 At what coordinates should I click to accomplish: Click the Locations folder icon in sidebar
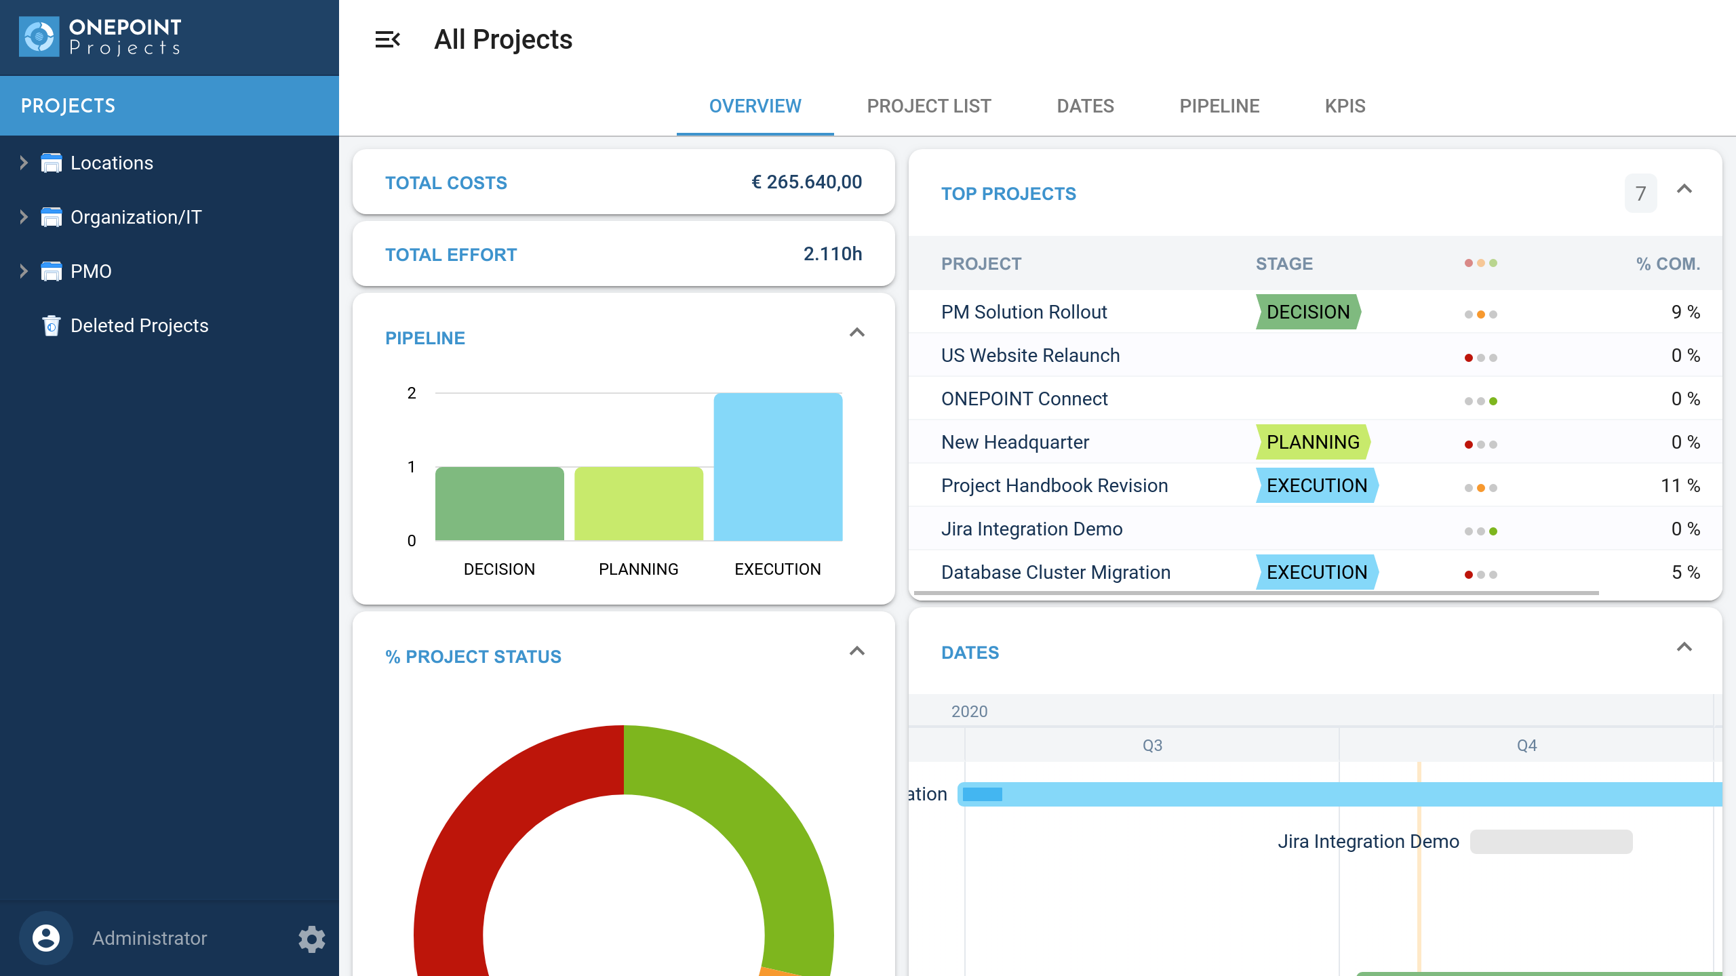pyautogui.click(x=50, y=162)
